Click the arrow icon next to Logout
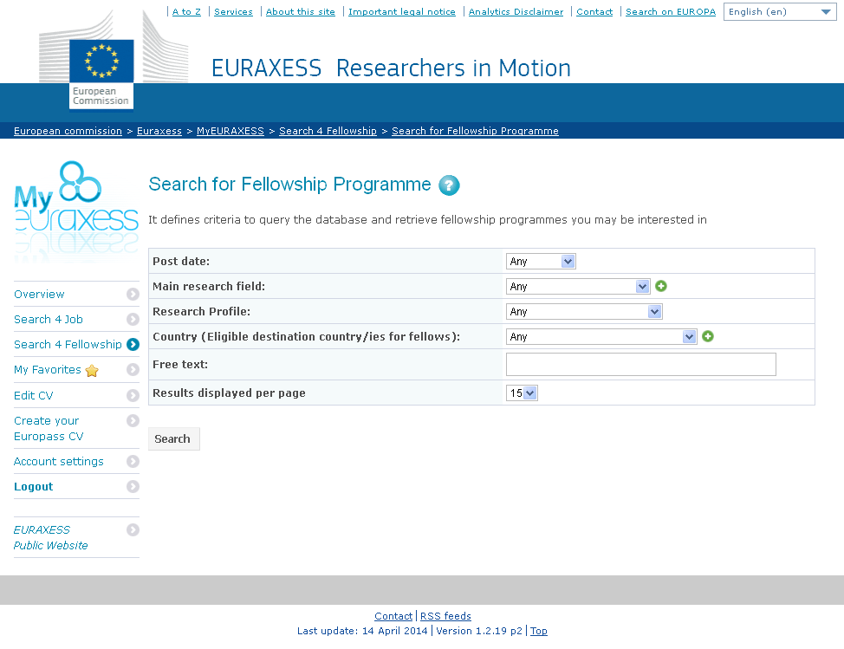Viewport: 844px width, 649px height. click(x=133, y=486)
